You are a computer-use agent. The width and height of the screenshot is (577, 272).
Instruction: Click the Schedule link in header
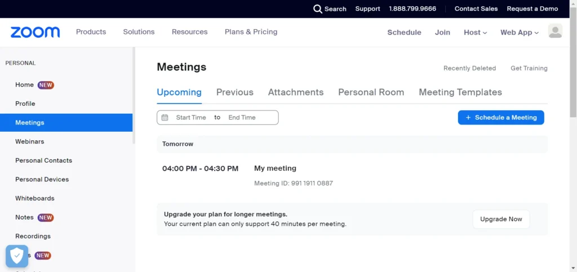coord(404,32)
